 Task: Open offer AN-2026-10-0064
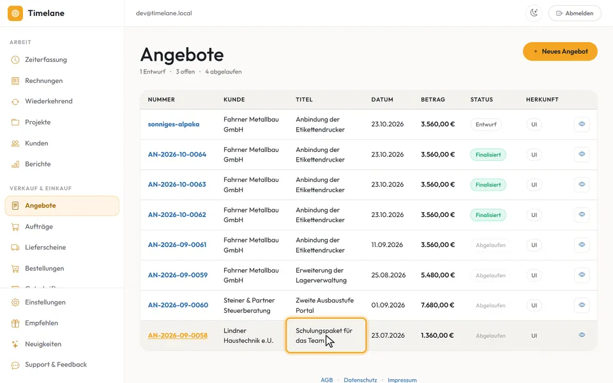[x=177, y=154]
